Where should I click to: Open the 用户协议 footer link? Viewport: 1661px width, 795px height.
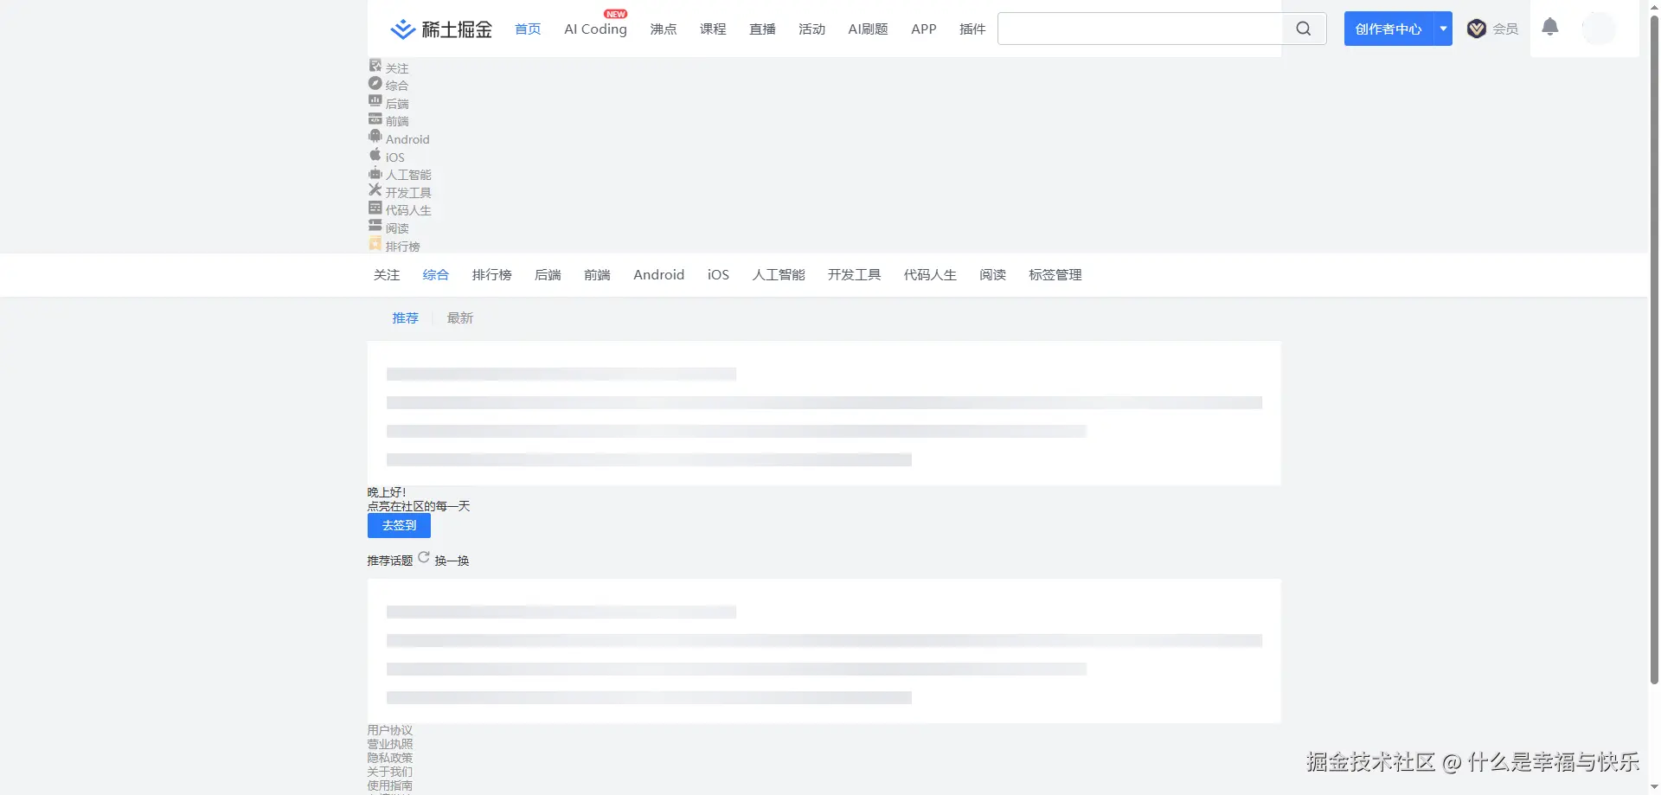tap(389, 730)
